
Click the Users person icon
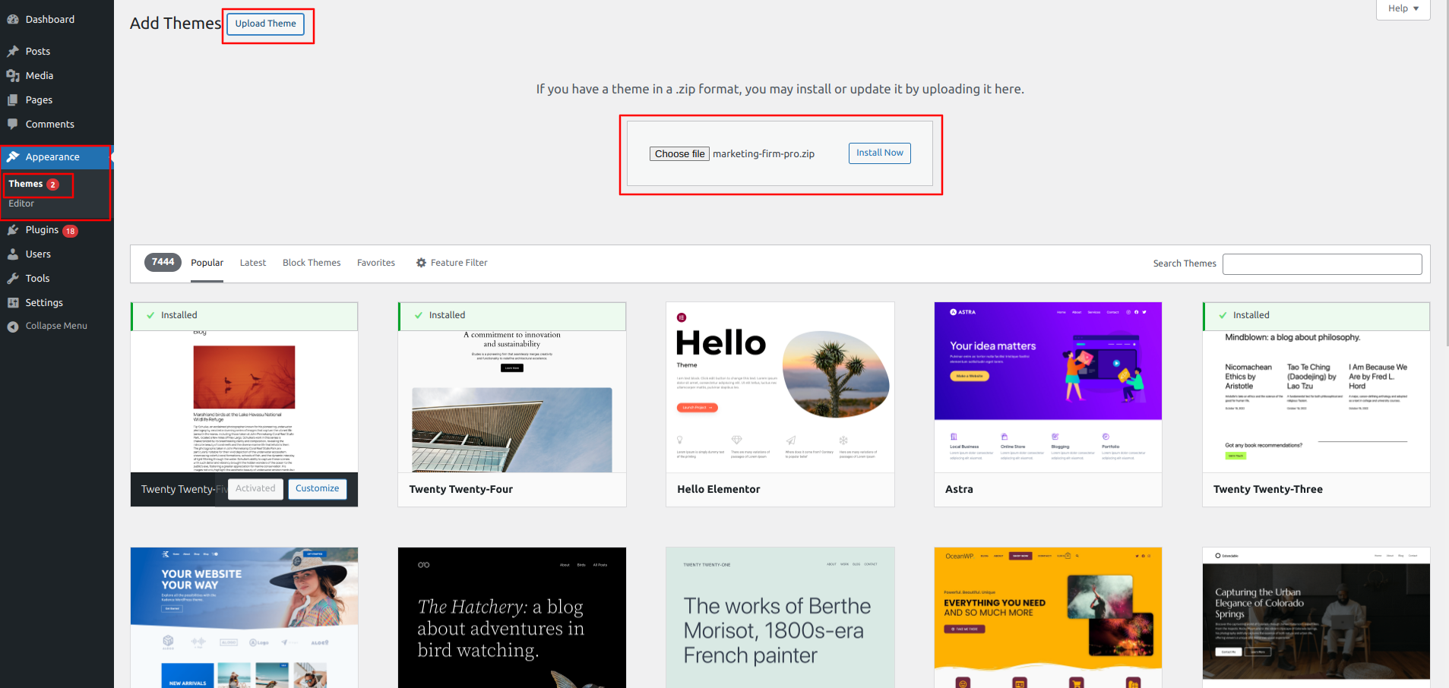pyautogui.click(x=13, y=254)
